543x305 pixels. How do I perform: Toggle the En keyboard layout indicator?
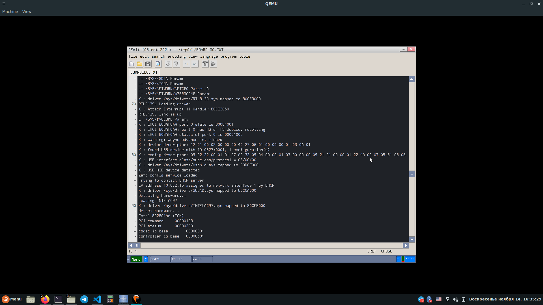[x=398, y=259]
